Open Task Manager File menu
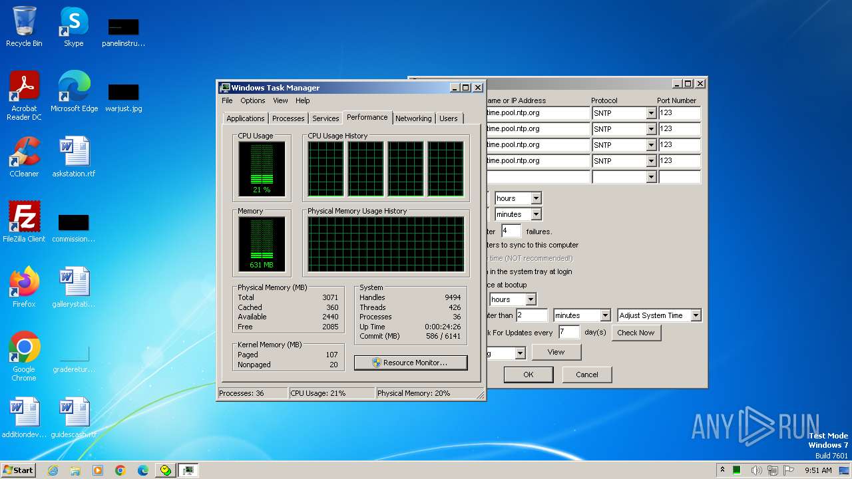 (x=227, y=100)
